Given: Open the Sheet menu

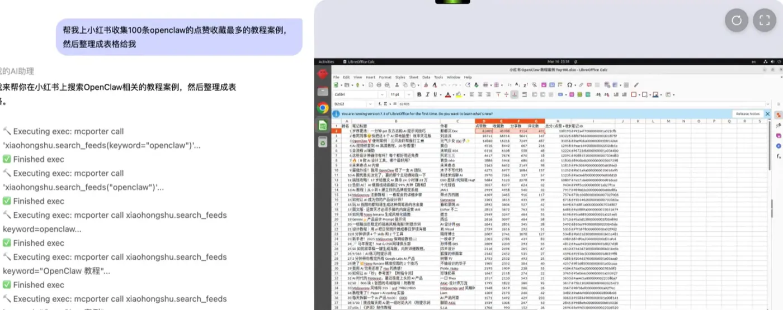Looking at the screenshot, I should tap(413, 77).
